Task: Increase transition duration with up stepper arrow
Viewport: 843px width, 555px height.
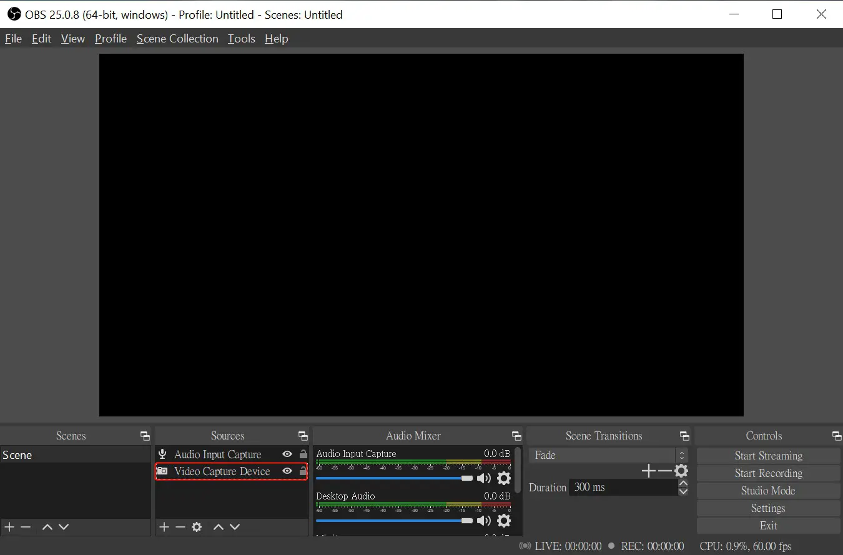Action: point(684,483)
